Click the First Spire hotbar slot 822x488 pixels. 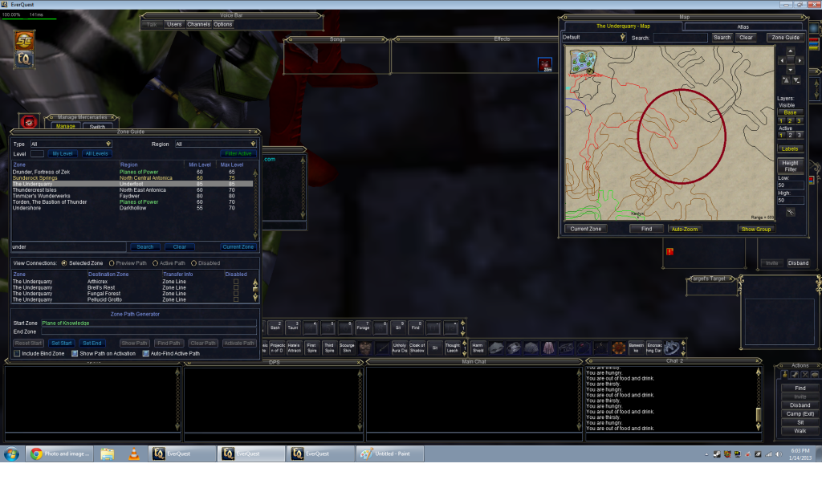312,348
